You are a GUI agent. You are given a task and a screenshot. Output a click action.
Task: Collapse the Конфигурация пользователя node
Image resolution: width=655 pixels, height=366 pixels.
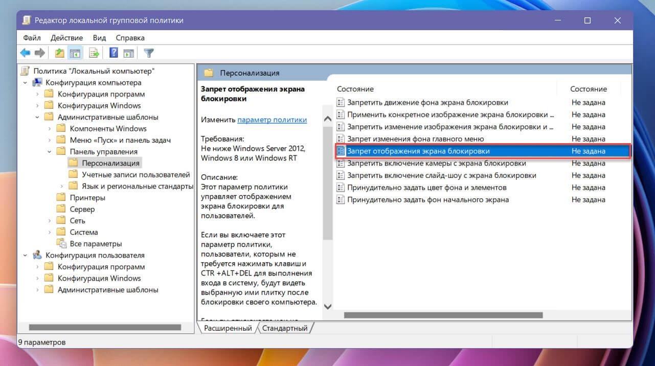25,255
